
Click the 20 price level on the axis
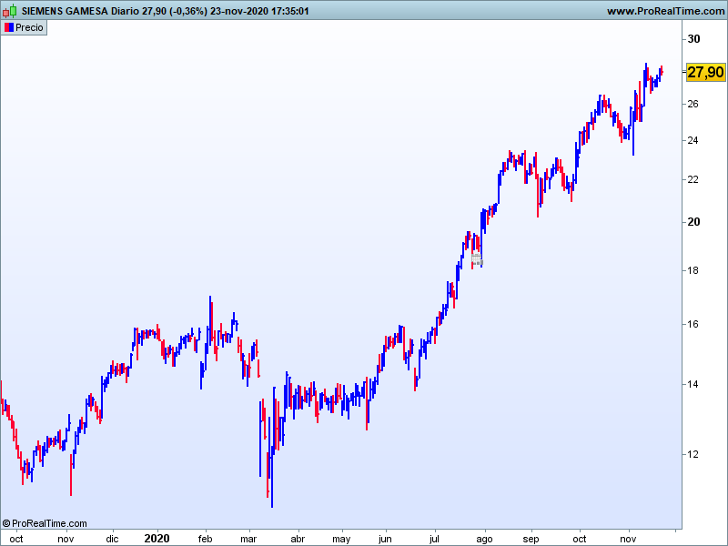tap(693, 222)
